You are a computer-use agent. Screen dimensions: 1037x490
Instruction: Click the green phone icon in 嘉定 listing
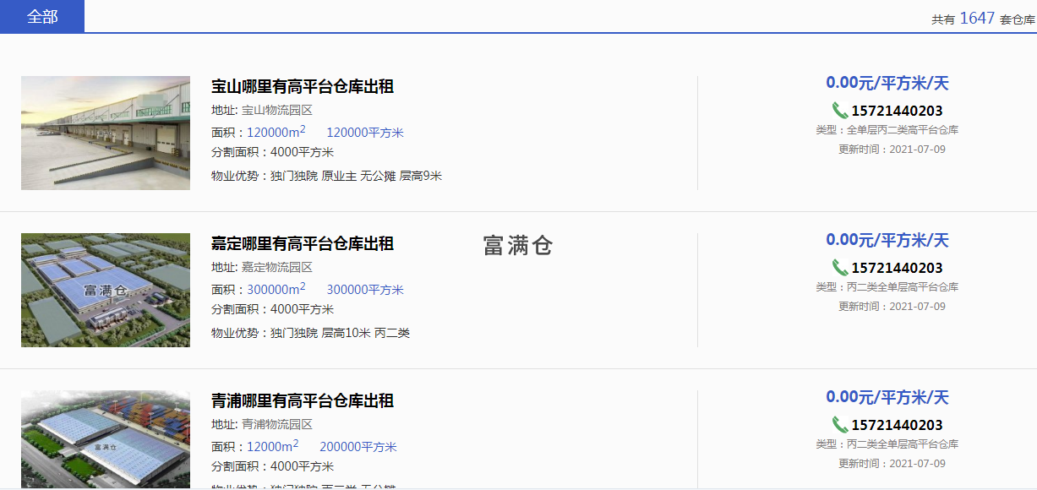pos(839,267)
